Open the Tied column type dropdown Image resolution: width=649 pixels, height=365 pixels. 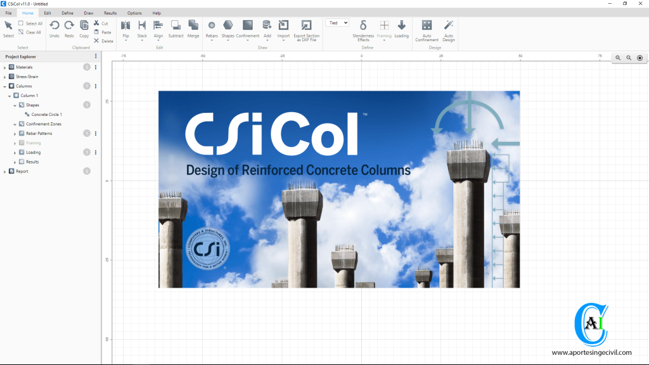click(x=337, y=22)
